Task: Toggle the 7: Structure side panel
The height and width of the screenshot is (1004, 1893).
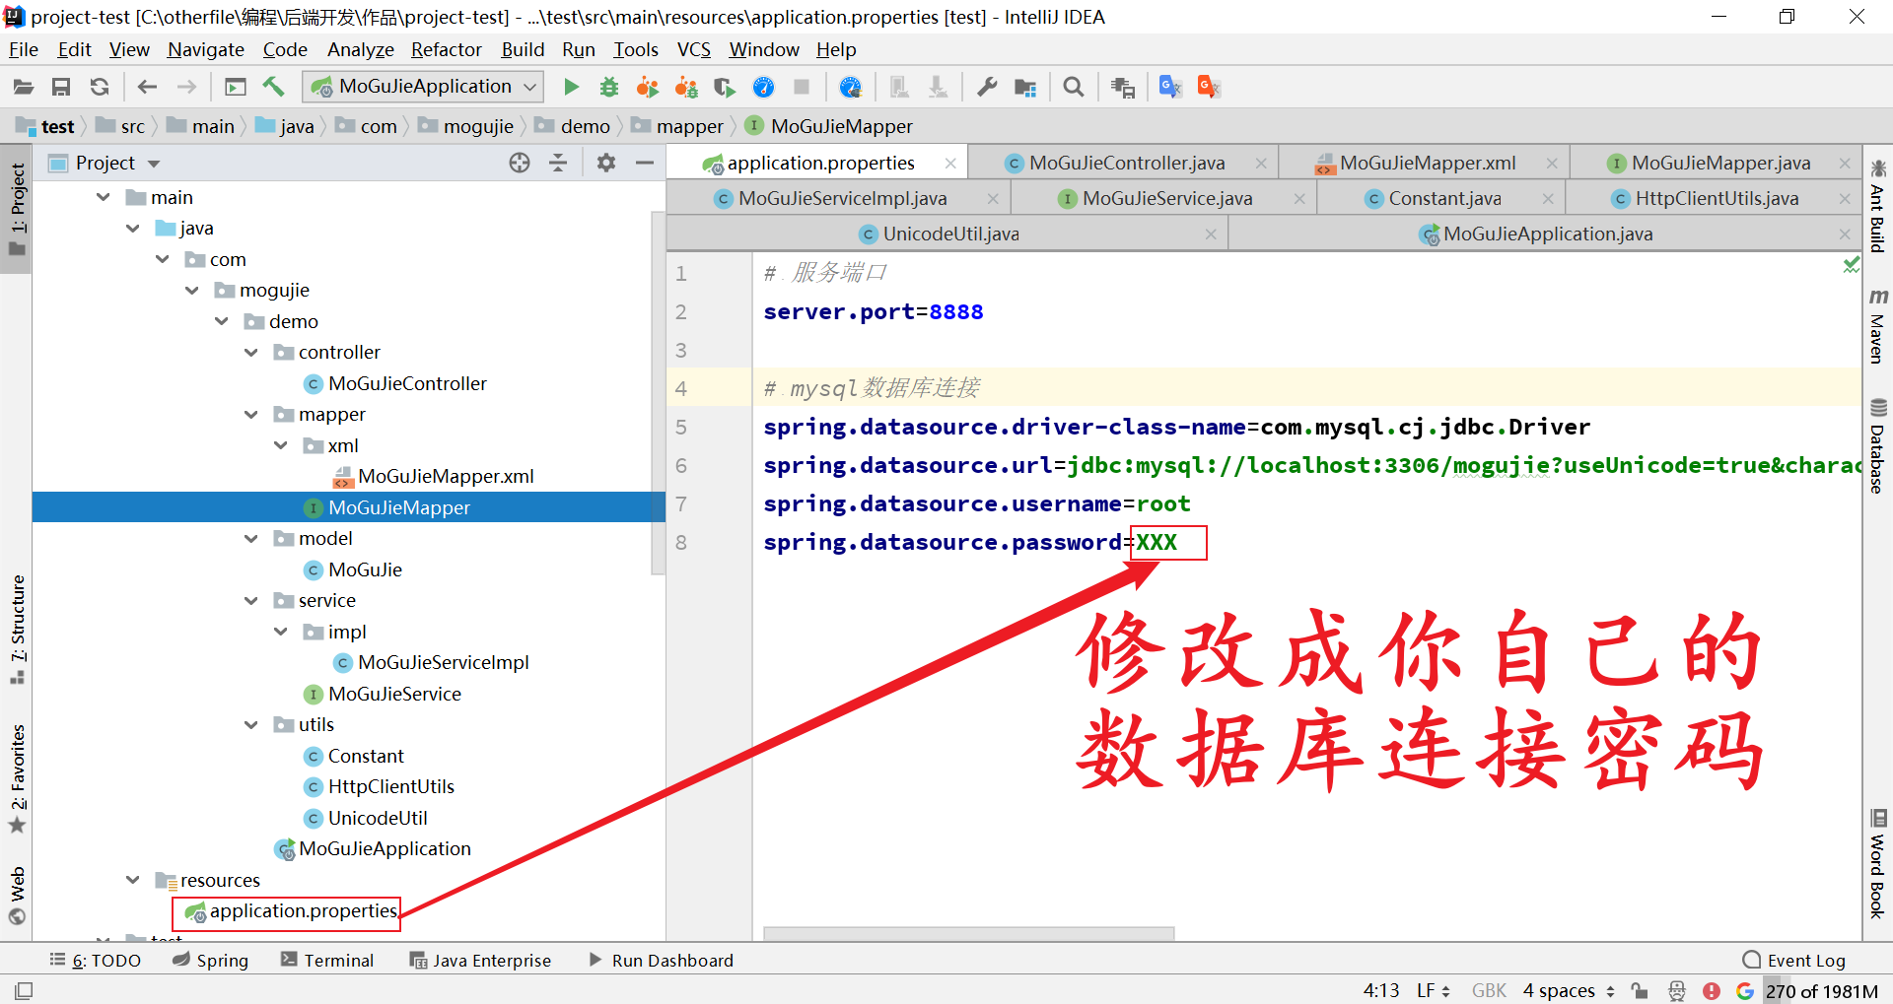Action: tap(17, 629)
